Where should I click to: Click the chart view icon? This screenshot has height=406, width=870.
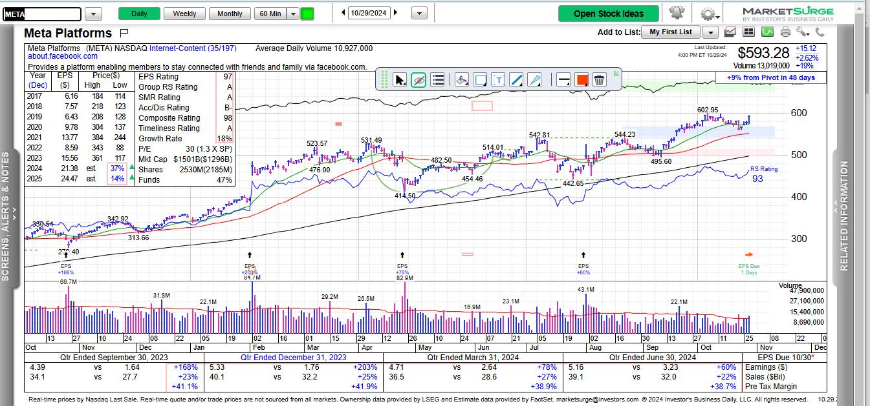[x=731, y=32]
